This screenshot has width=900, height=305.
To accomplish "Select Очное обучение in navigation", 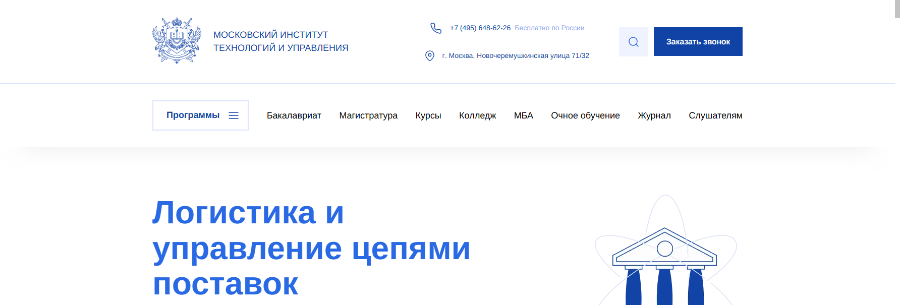I will 585,115.
